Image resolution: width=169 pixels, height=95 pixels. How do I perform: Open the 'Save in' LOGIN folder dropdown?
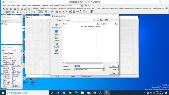point(94,20)
